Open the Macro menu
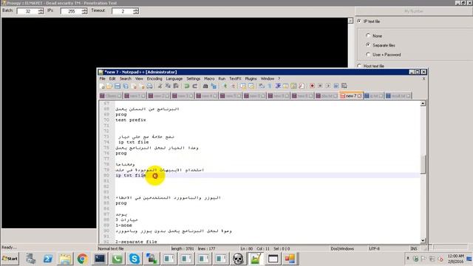 point(209,79)
